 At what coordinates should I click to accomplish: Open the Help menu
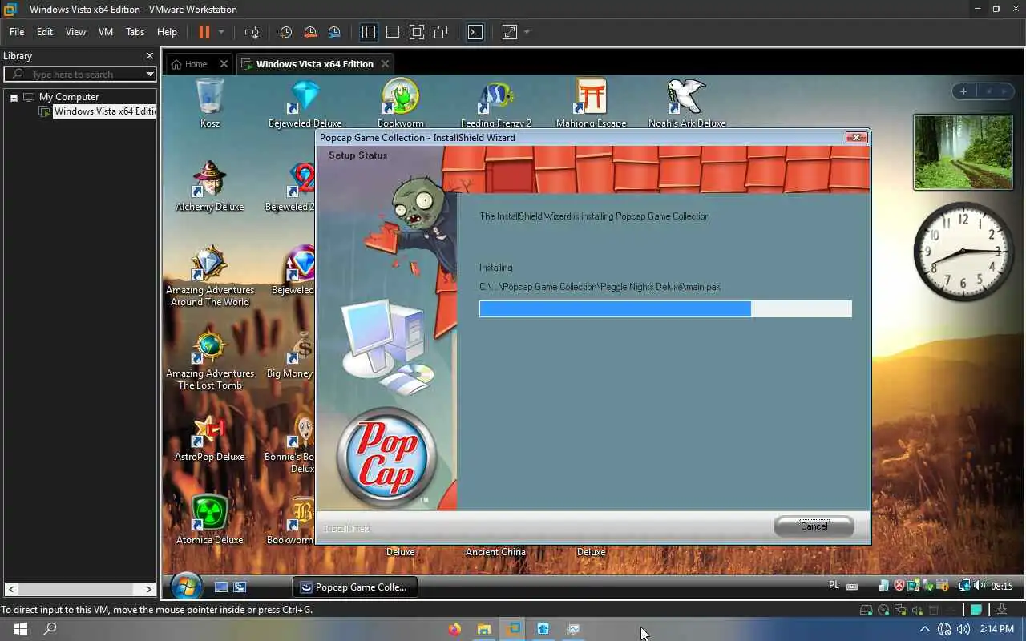167,32
